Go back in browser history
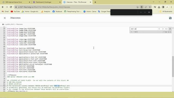 [3, 7]
